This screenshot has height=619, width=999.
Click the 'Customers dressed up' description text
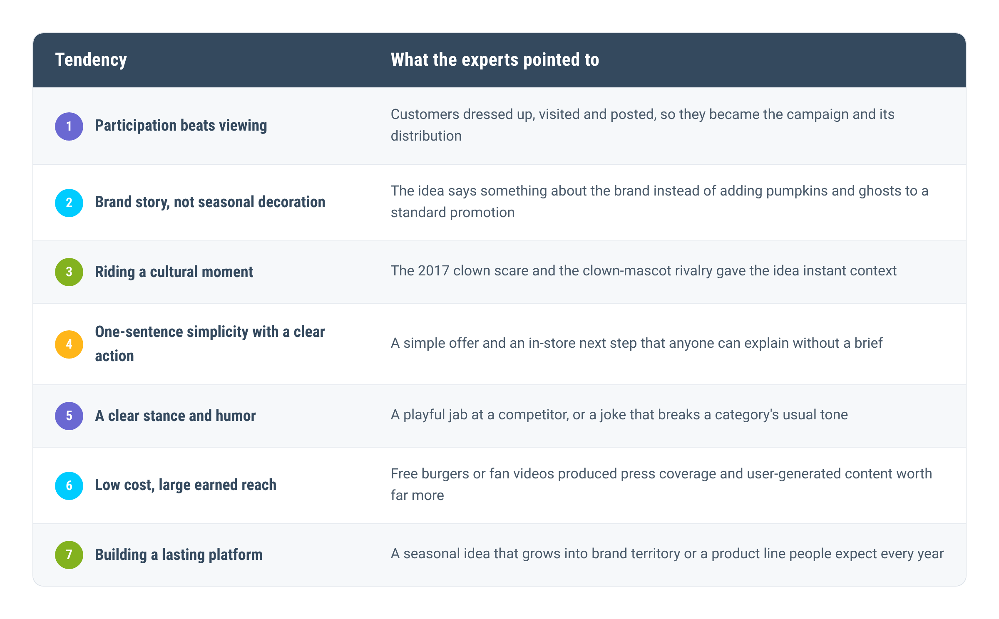642,125
